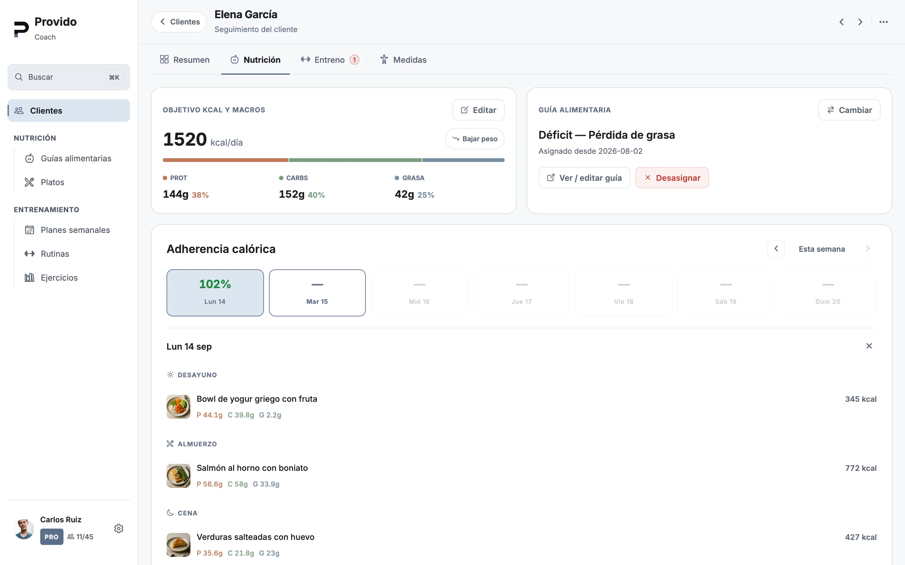This screenshot has height=565, width=905.
Task: Go back to Clientes list
Action: coord(179,22)
